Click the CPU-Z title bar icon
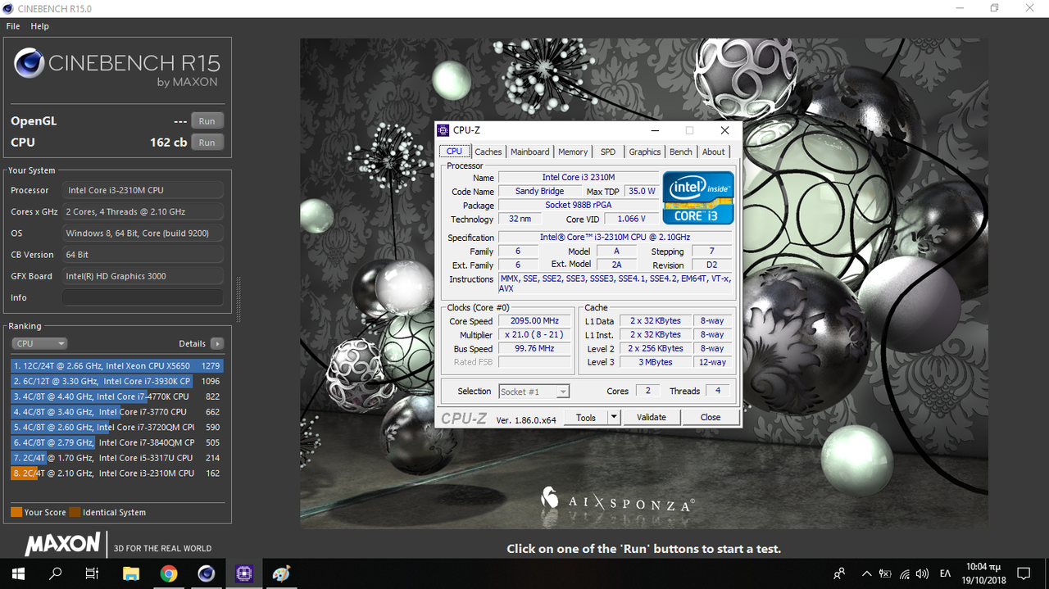 point(443,130)
